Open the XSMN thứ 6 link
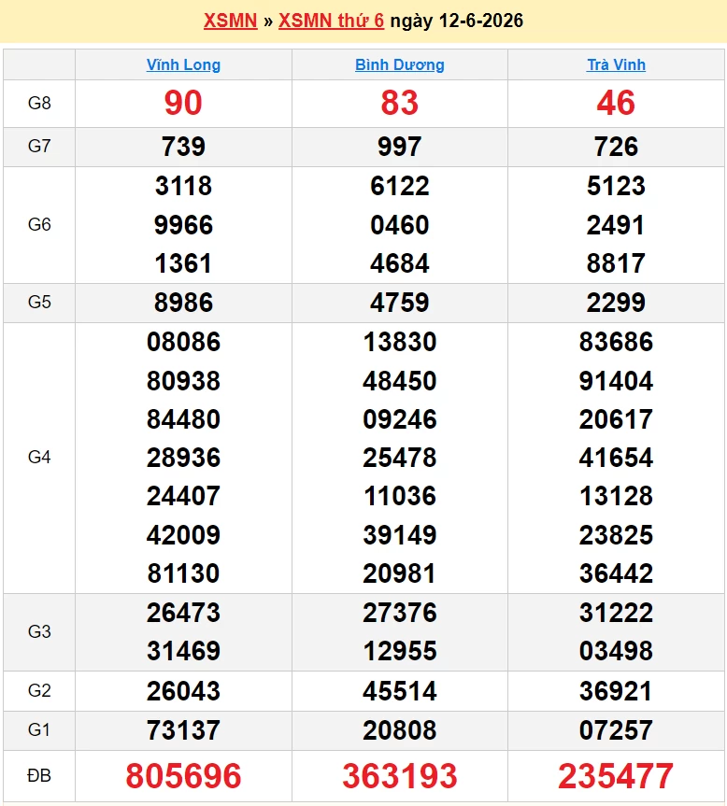727x806 pixels. pos(331,21)
